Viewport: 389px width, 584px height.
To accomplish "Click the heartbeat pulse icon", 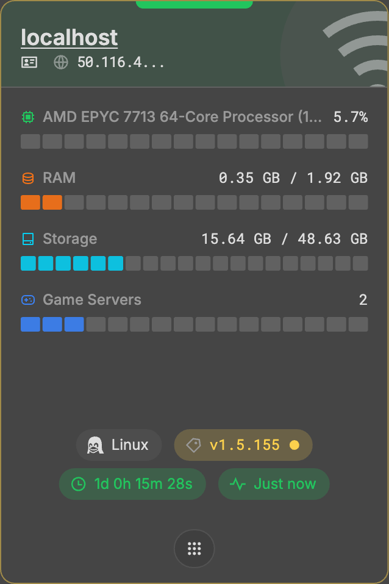I will pyautogui.click(x=238, y=485).
